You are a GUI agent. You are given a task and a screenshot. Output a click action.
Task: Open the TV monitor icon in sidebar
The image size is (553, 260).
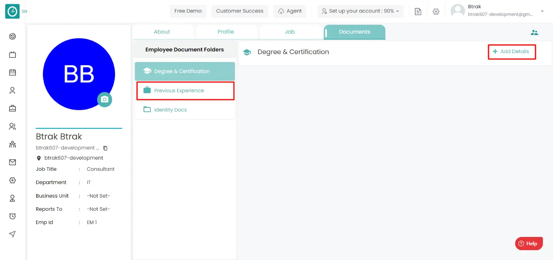(12, 54)
